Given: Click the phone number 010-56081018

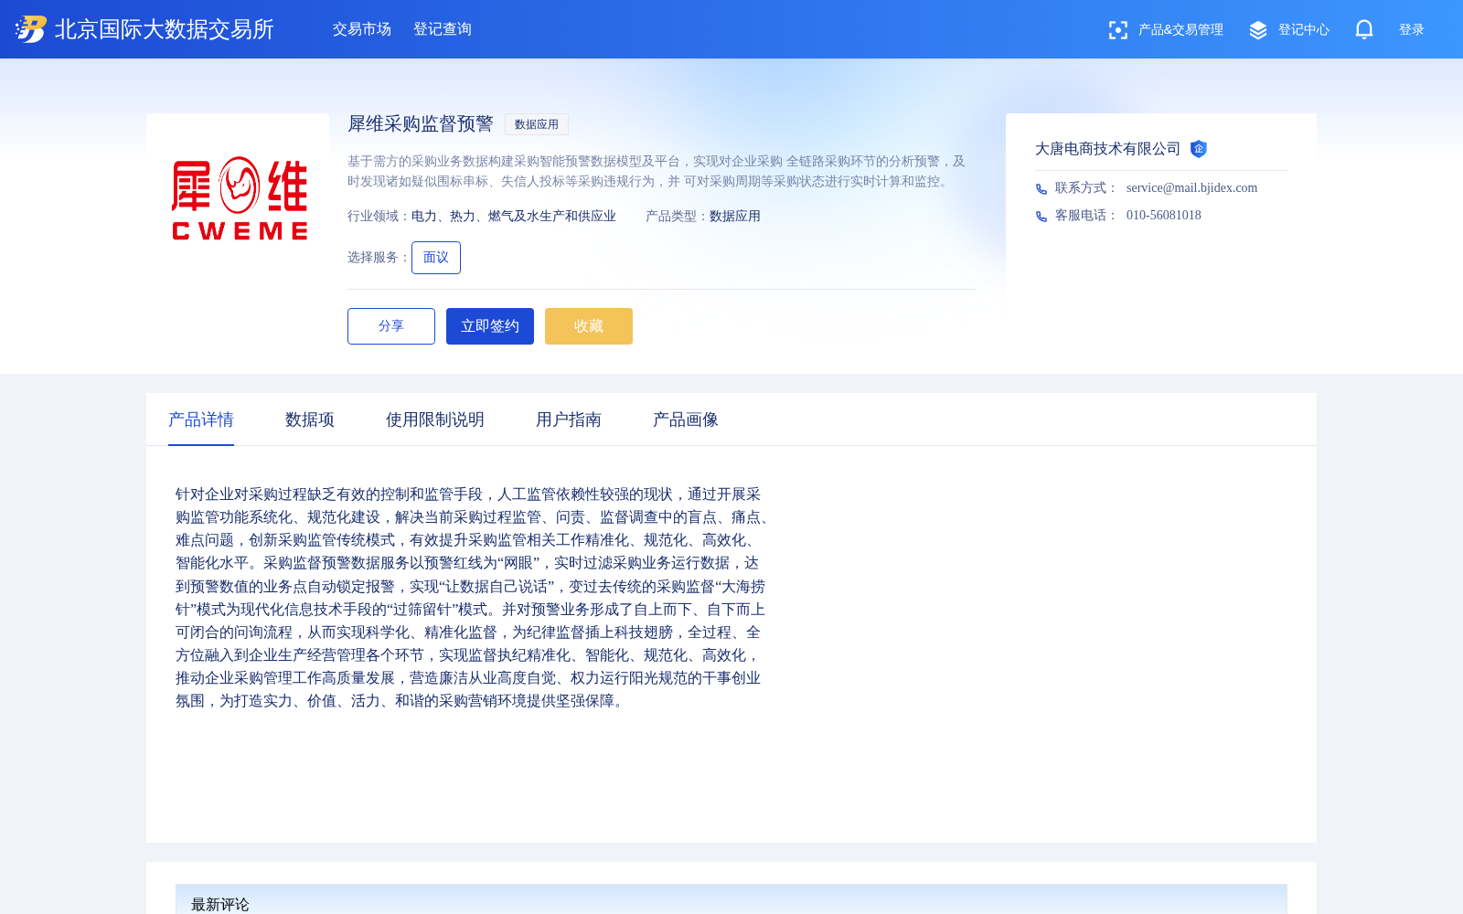Looking at the screenshot, I should tap(1164, 216).
